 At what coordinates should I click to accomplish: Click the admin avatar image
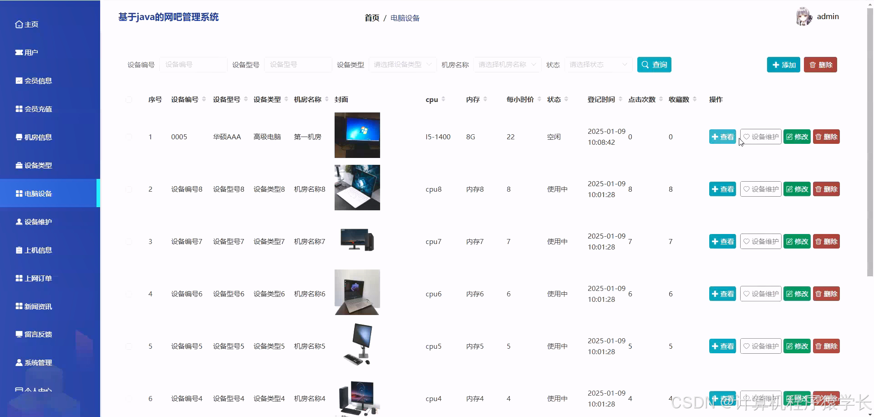[x=804, y=17]
